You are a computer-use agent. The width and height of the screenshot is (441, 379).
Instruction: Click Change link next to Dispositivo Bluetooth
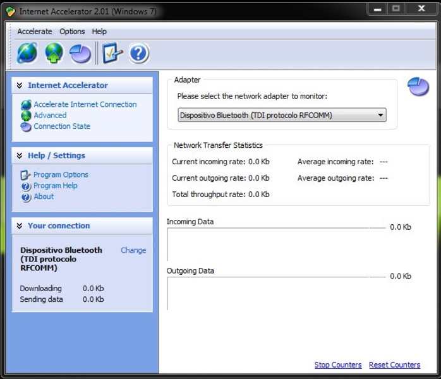tap(133, 250)
